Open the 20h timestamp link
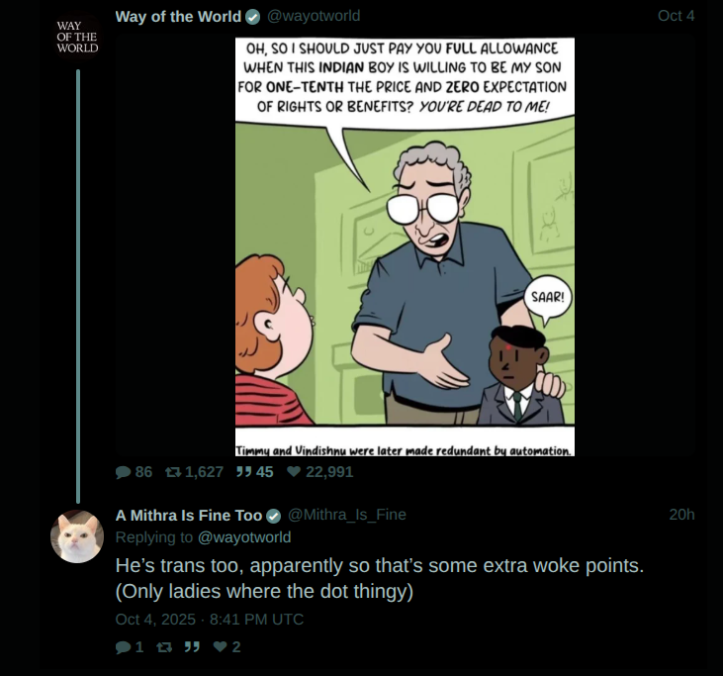The height and width of the screenshot is (676, 723). pyautogui.click(x=681, y=515)
